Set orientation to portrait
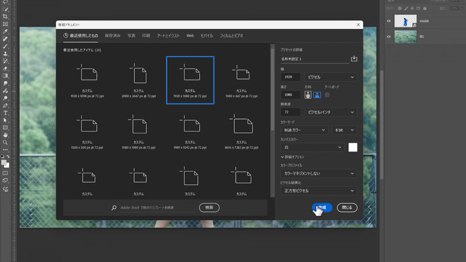 point(308,95)
